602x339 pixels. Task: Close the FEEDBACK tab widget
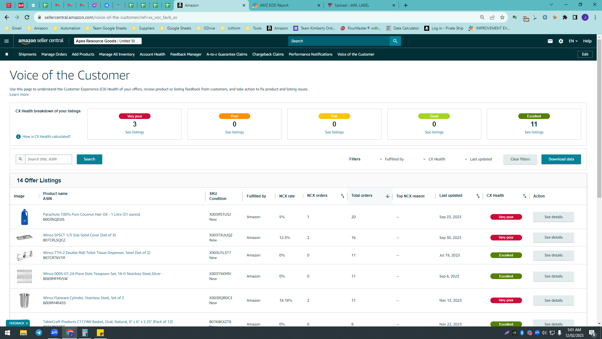27,323
